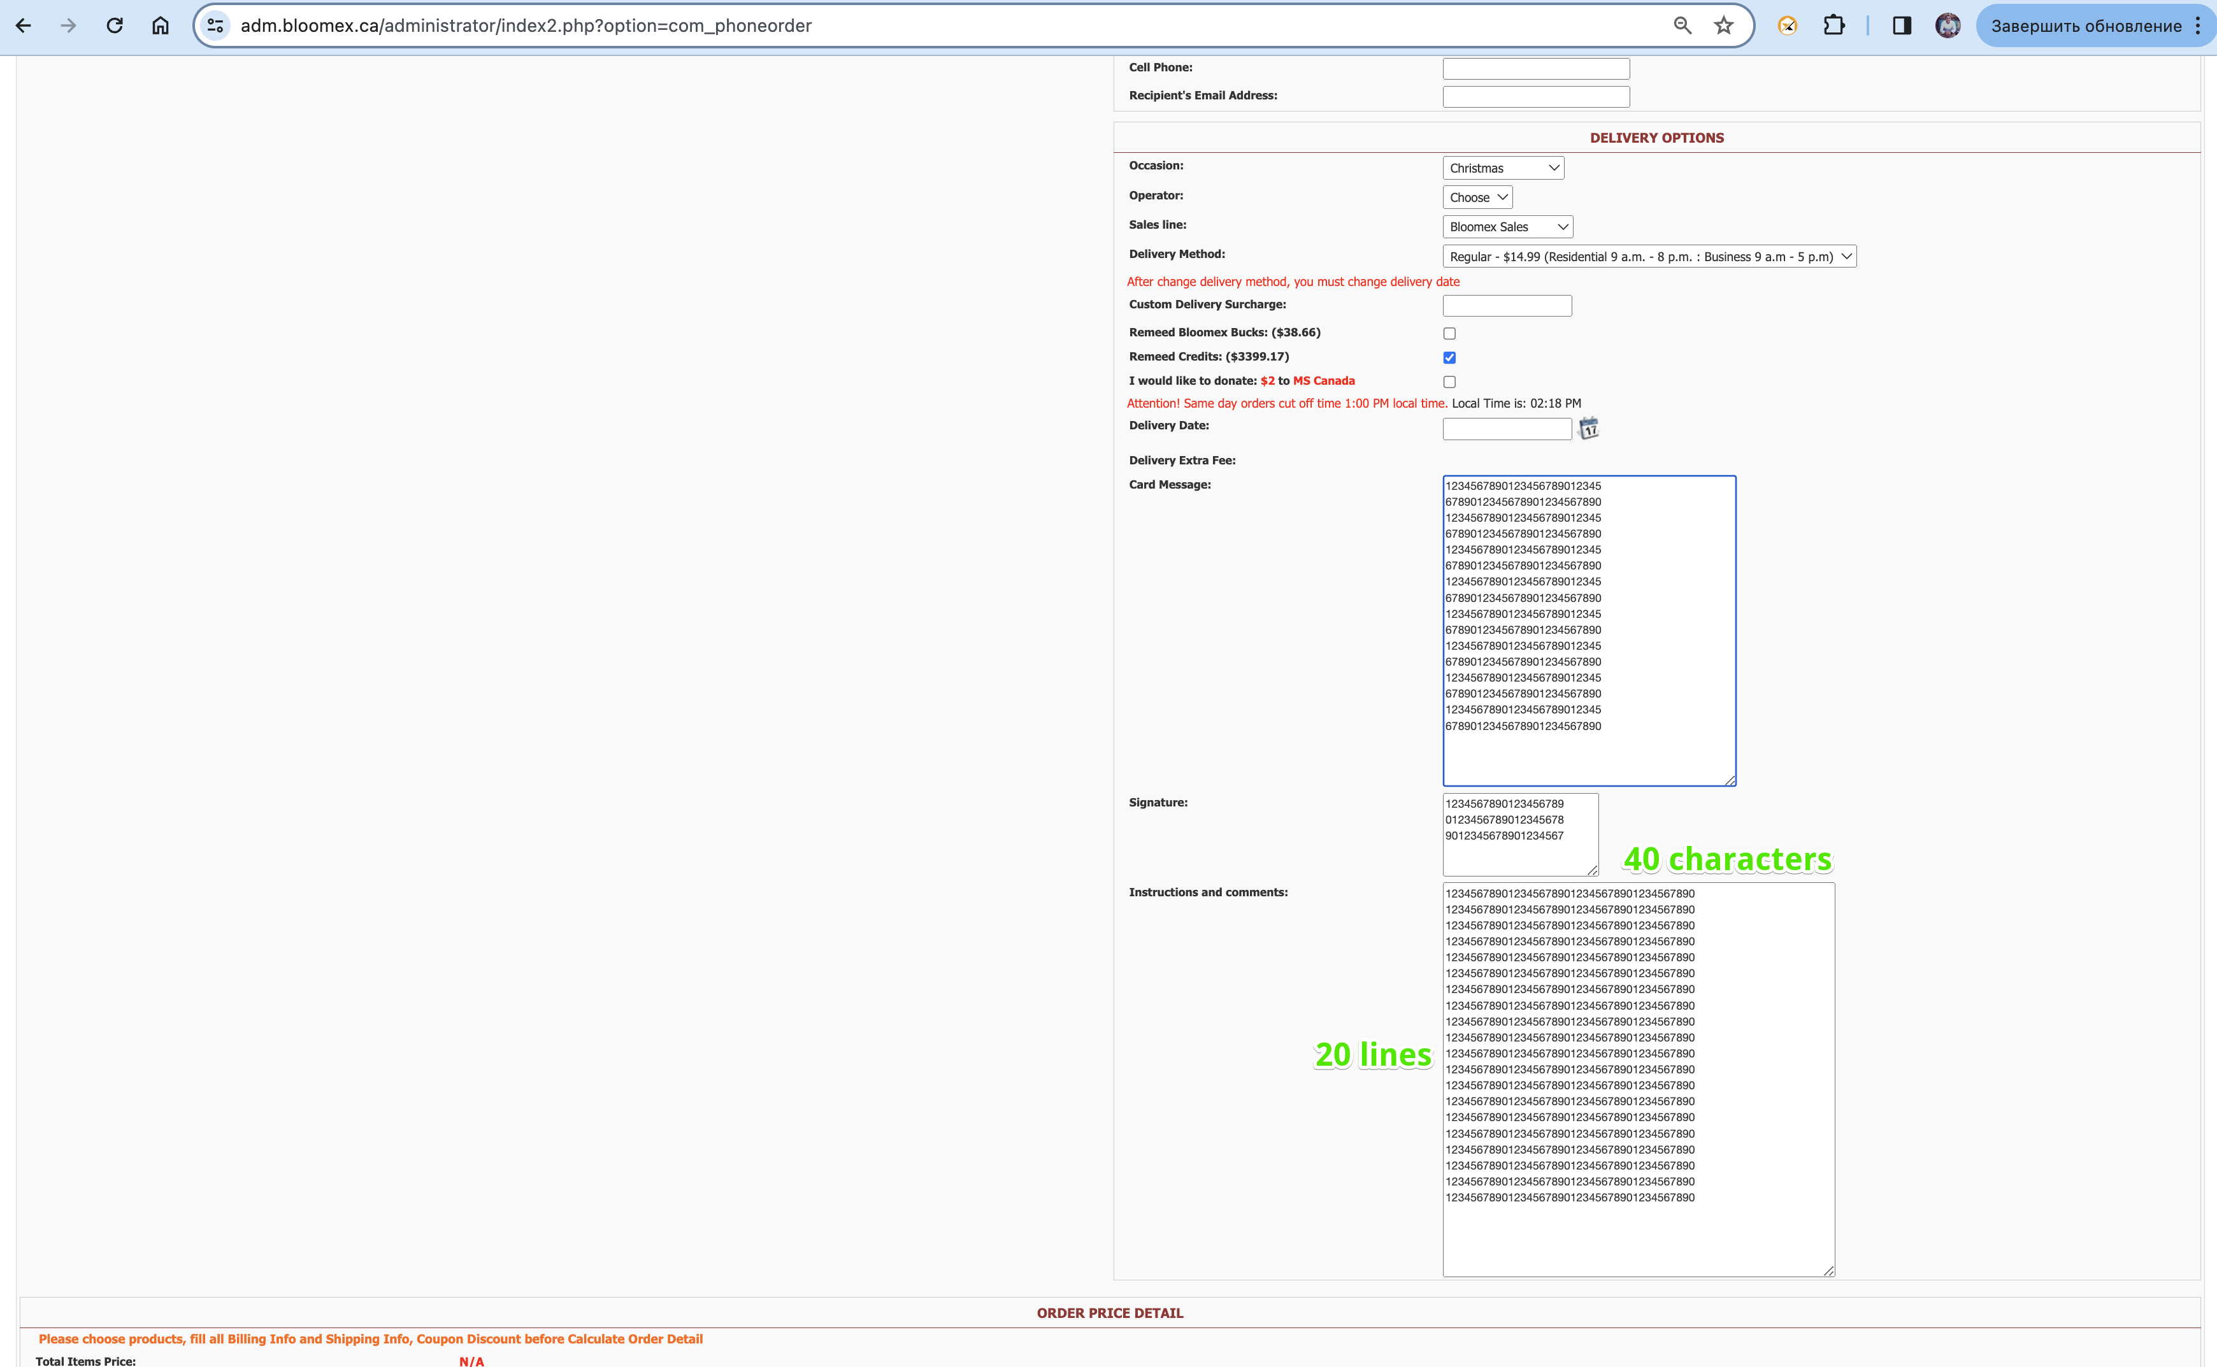Image resolution: width=2217 pixels, height=1367 pixels.
Task: Open the orange extension icon
Action: click(x=1788, y=25)
